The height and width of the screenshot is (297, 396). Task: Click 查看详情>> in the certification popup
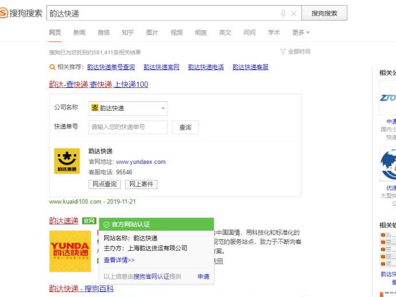(119, 260)
